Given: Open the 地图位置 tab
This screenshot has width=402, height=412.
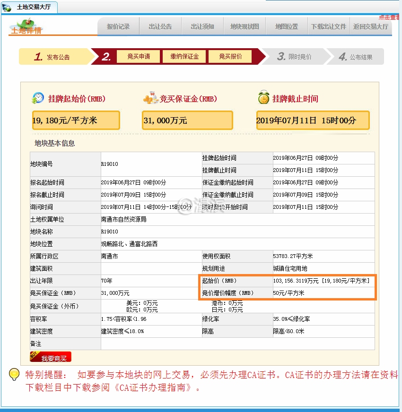Looking at the screenshot, I should (287, 27).
